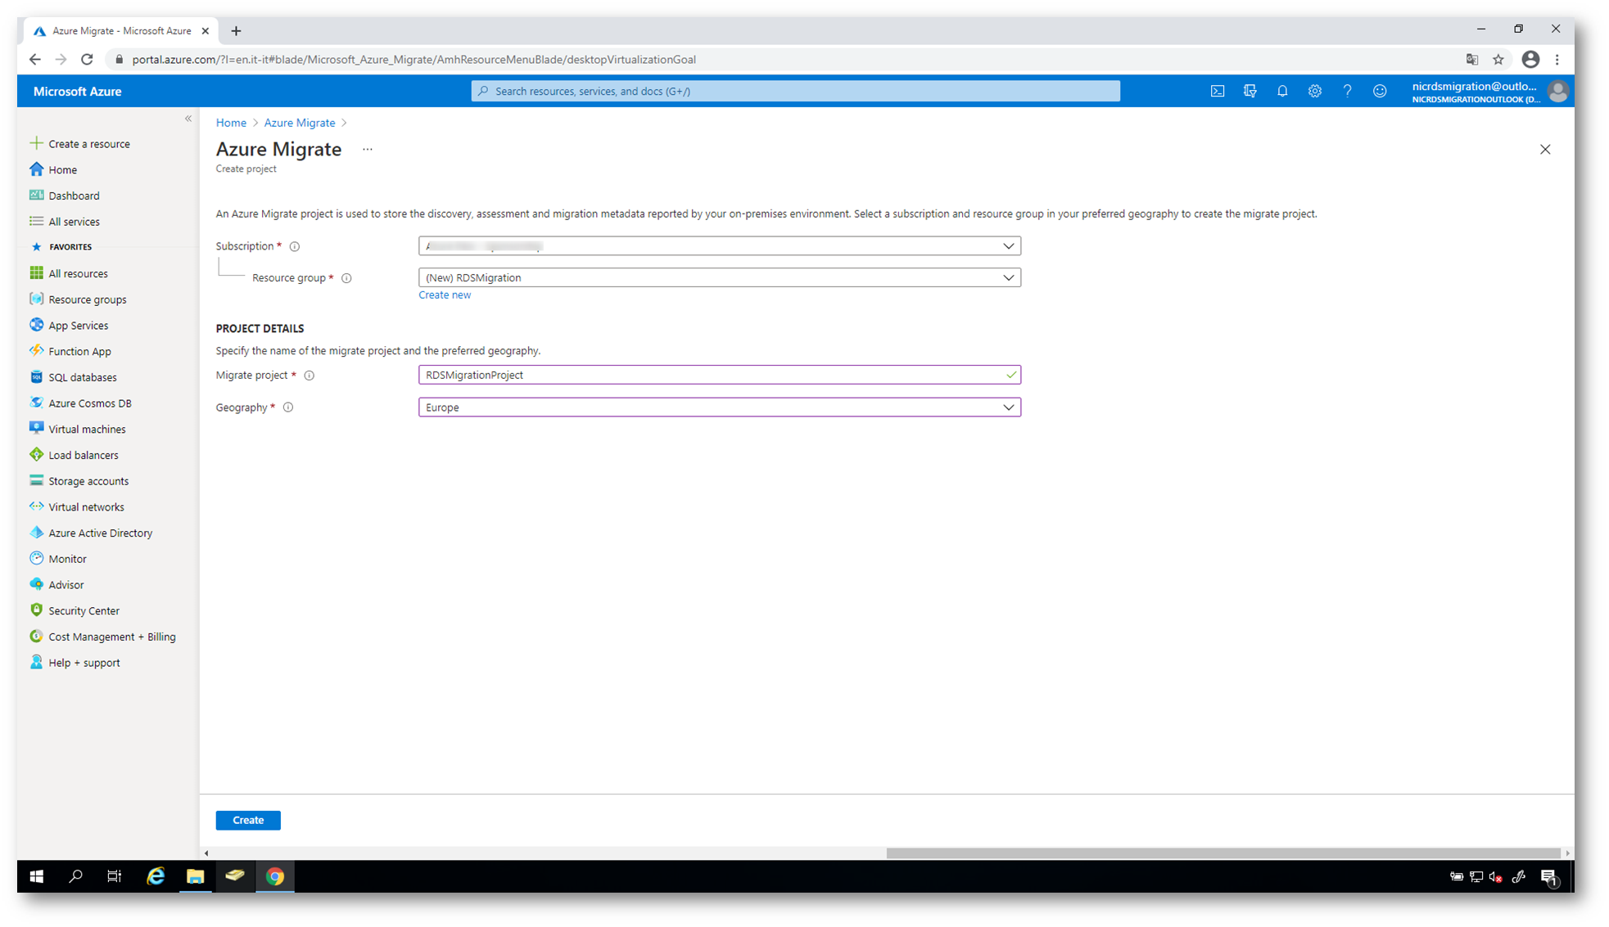Click the account avatar picture

pyautogui.click(x=1557, y=92)
